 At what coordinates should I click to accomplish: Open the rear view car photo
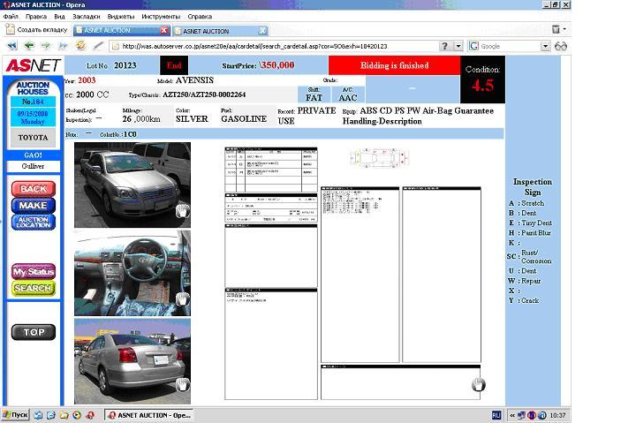click(x=132, y=361)
